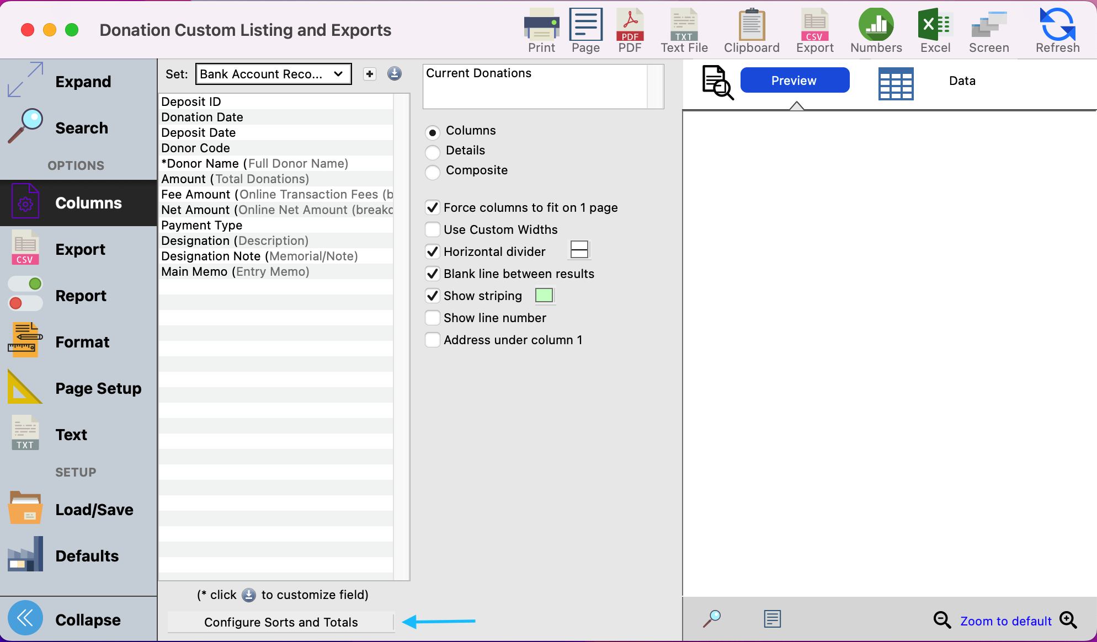Turn on Show line number
This screenshot has height=642, width=1097.
(x=433, y=318)
